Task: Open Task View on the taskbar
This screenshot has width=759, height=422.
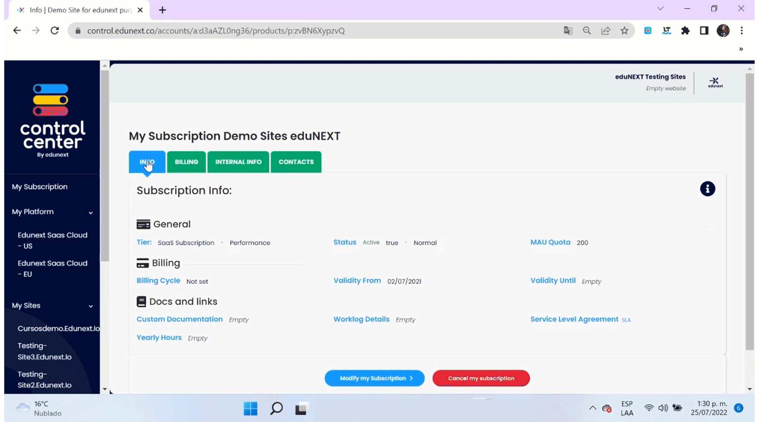Action: 301,409
